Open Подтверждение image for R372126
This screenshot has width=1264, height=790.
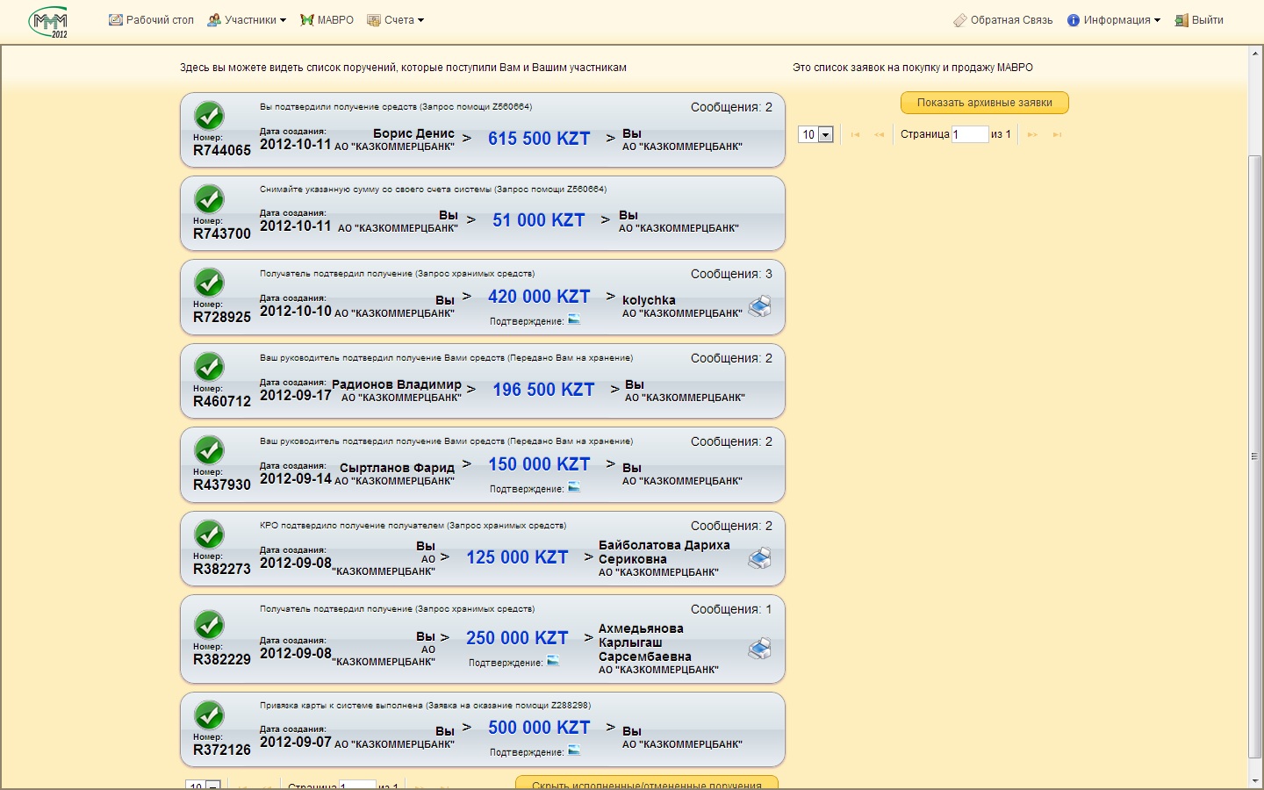(574, 750)
